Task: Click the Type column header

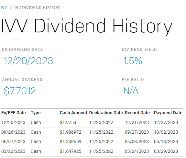Action: pos(36,113)
